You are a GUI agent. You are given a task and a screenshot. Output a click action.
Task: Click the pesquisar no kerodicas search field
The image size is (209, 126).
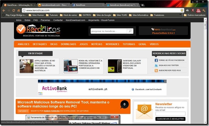[109, 31]
